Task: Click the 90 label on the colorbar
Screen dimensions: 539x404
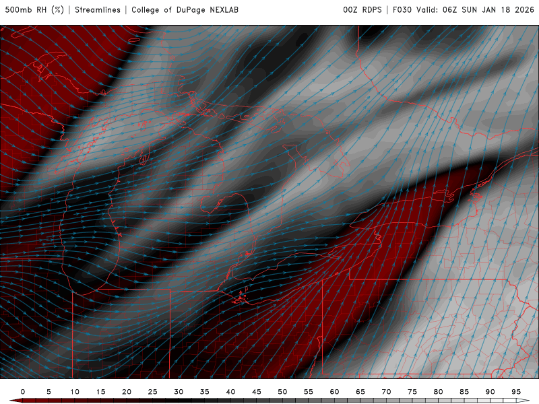Action: tap(490, 392)
